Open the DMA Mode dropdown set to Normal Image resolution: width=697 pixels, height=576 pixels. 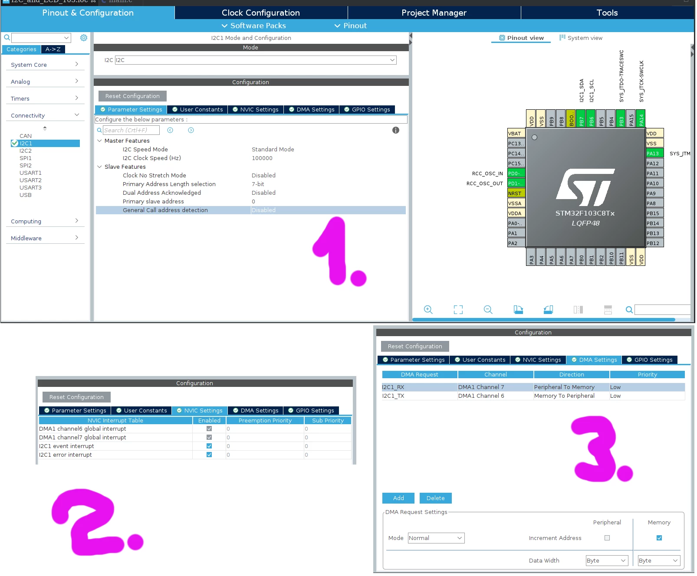[436, 538]
